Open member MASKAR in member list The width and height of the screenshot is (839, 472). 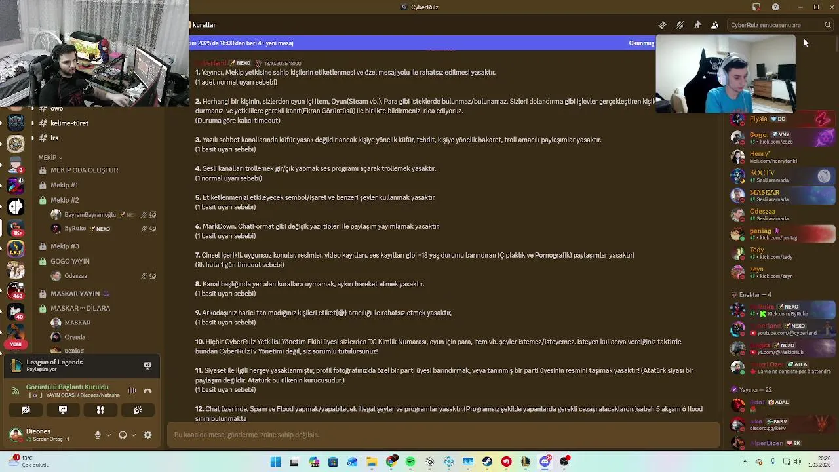[x=781, y=195]
